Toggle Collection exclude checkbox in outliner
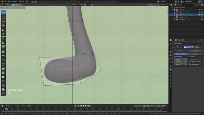This screenshot has width=204, height=115. pos(175,10)
